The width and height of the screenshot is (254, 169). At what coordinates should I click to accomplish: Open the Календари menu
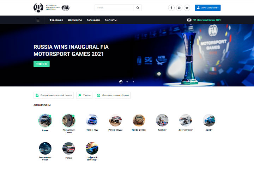[93, 20]
